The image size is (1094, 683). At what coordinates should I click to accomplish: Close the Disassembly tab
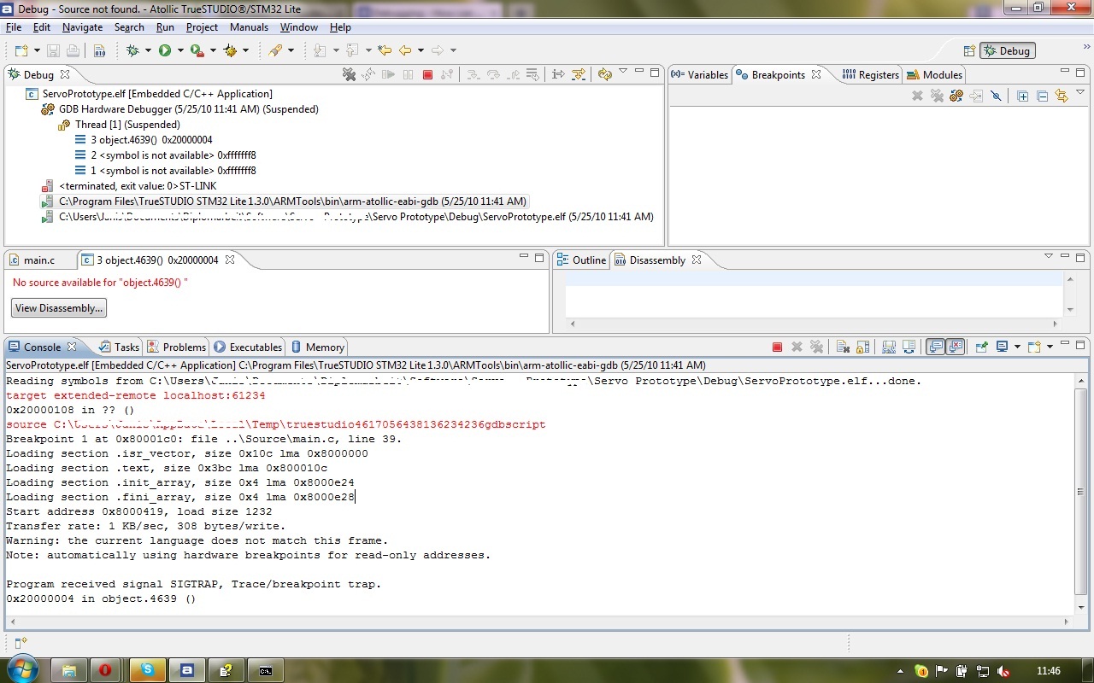pyautogui.click(x=697, y=260)
